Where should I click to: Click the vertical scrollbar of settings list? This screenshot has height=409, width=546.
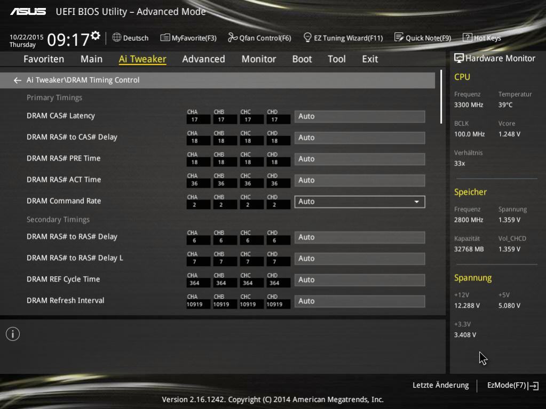(x=441, y=97)
